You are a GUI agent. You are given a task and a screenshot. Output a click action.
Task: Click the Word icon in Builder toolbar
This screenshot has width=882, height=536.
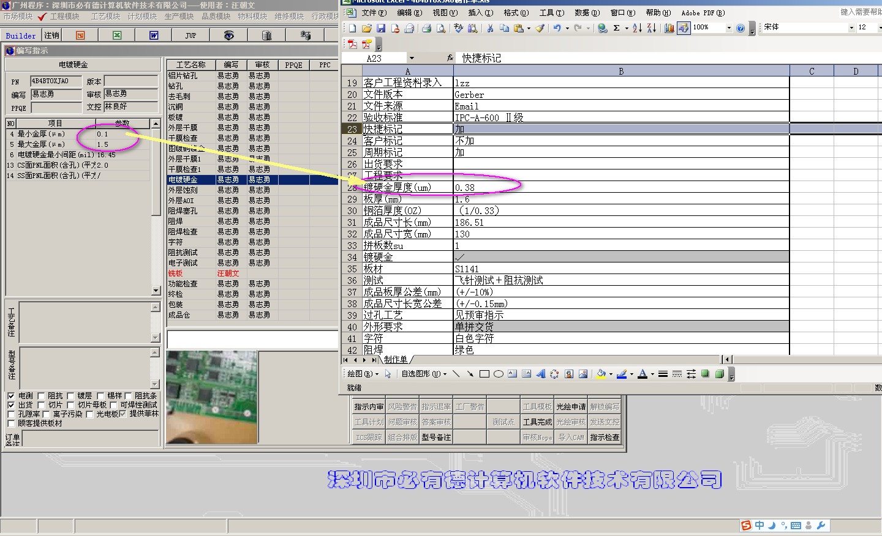pyautogui.click(x=154, y=35)
